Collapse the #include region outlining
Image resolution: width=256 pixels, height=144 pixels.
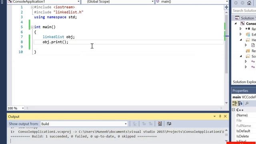click(32, 7)
